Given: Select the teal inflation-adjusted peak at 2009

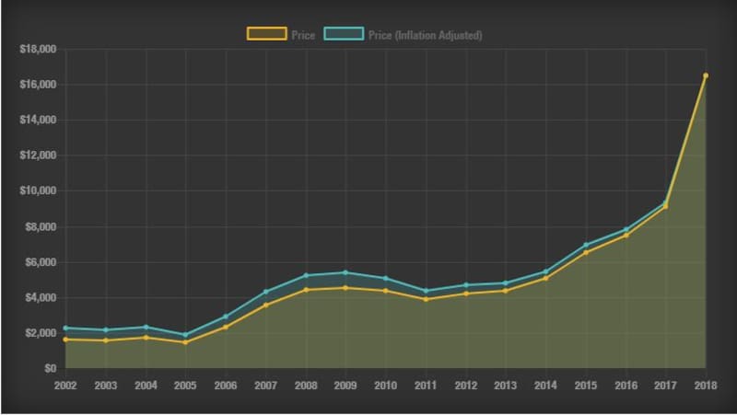Looking at the screenshot, I should (345, 272).
